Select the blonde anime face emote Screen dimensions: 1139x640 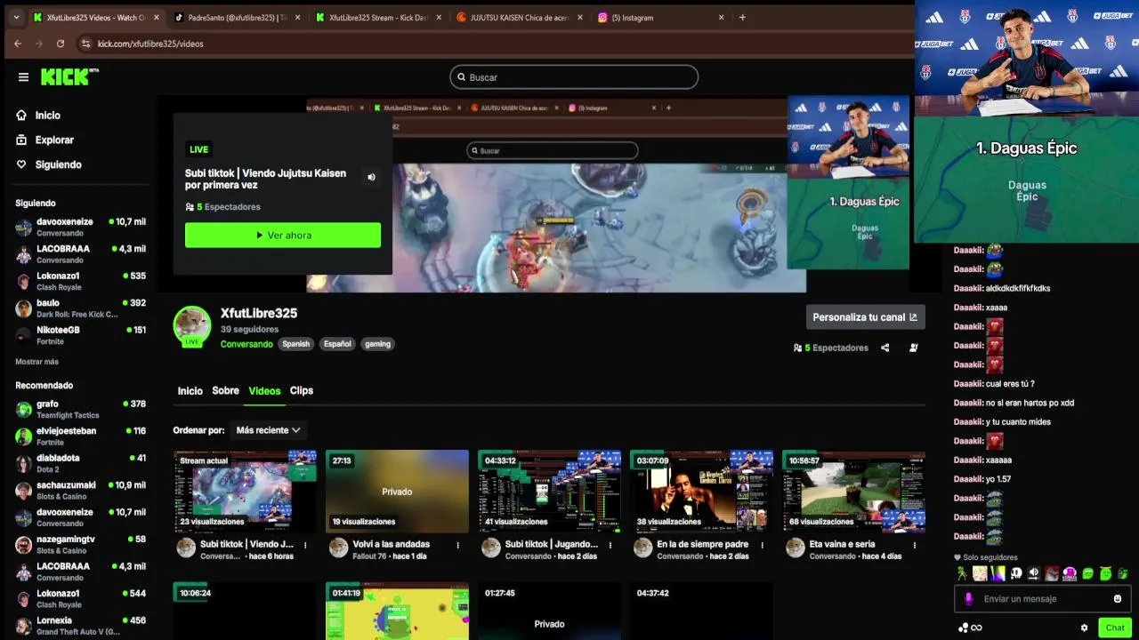pos(980,573)
